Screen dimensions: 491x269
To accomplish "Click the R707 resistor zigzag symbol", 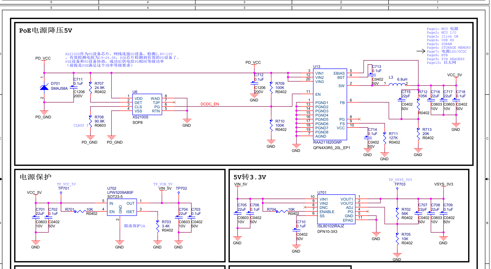I will tap(90, 88).
